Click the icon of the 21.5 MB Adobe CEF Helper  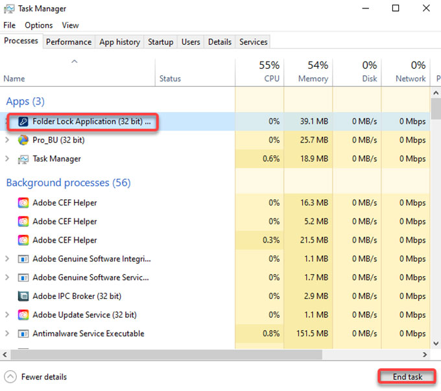tap(23, 240)
